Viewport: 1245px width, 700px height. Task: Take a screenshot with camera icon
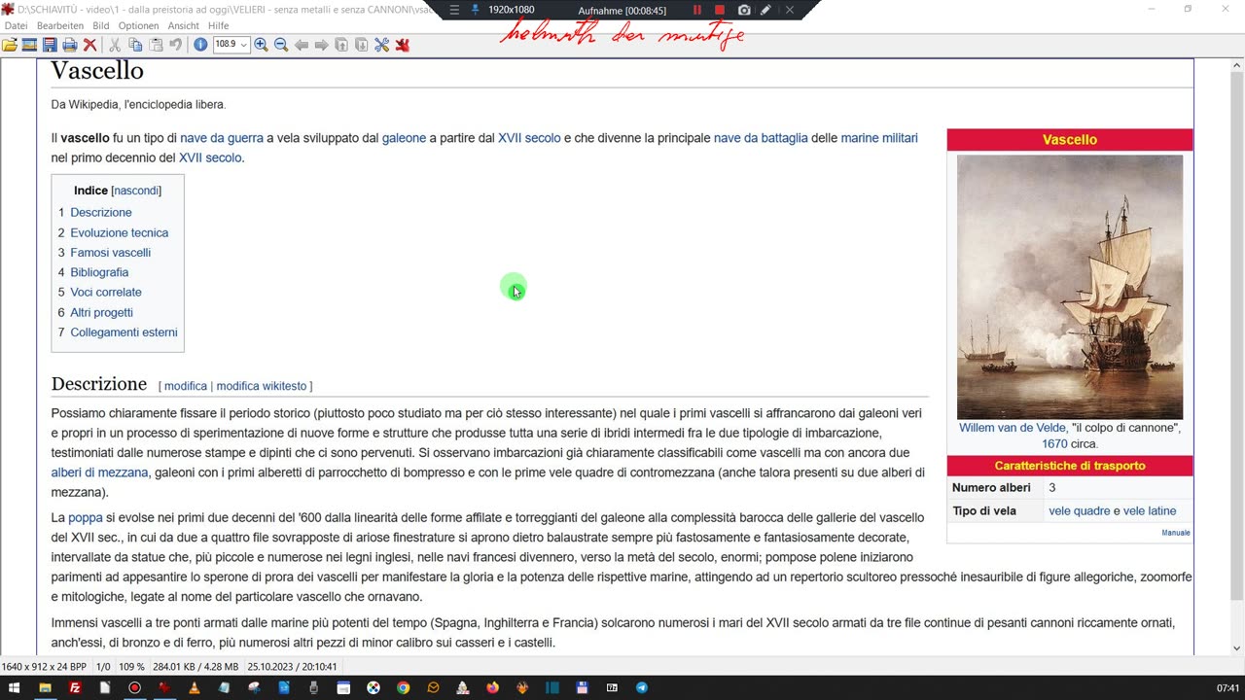pos(744,10)
